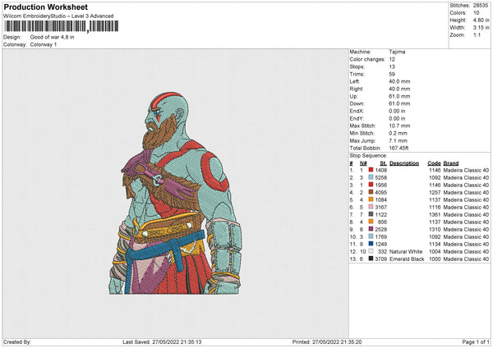Click the 'Brand' column header
Image resolution: width=493 pixels, height=348 pixels.
(x=451, y=163)
